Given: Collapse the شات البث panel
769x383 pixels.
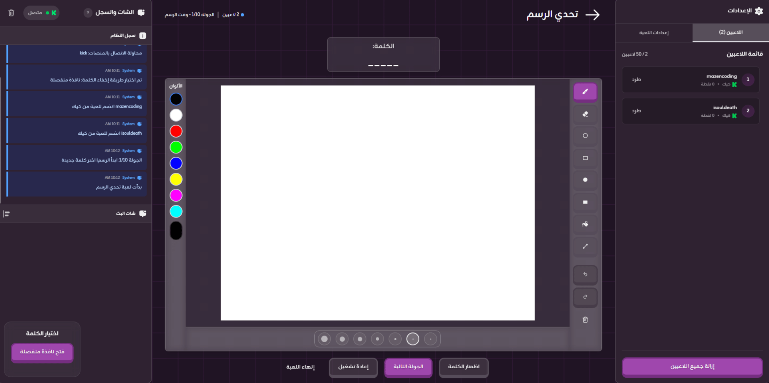Looking at the screenshot, I should point(6,214).
